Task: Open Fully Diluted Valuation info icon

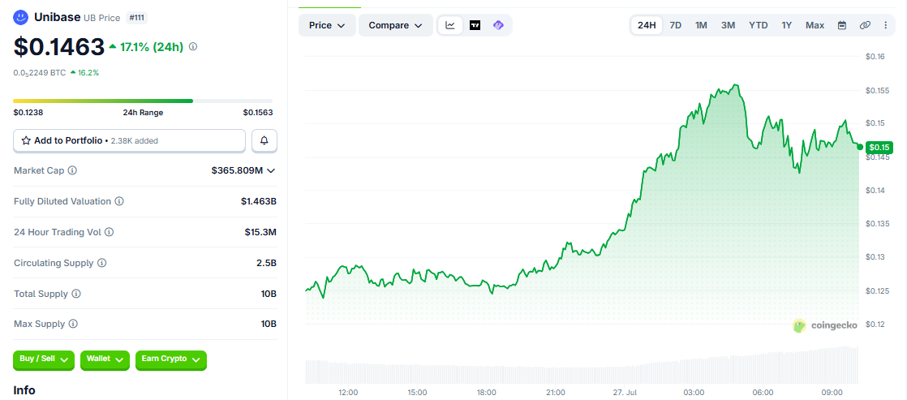Action: (119, 201)
